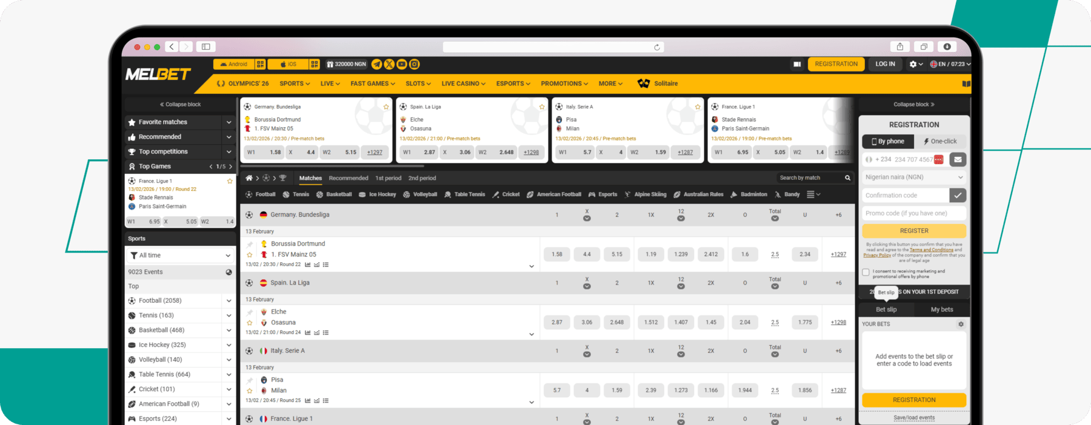Show the iOS app QR code
Screen dimensions: 1091x425
[x=315, y=64]
